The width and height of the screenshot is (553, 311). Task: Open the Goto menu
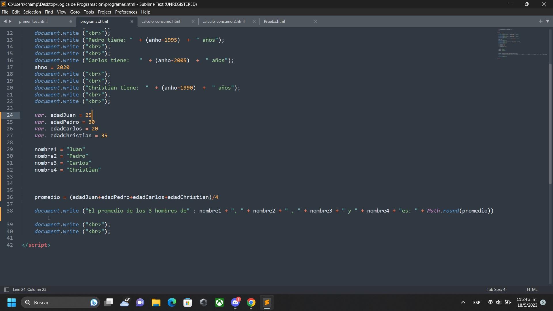point(75,12)
